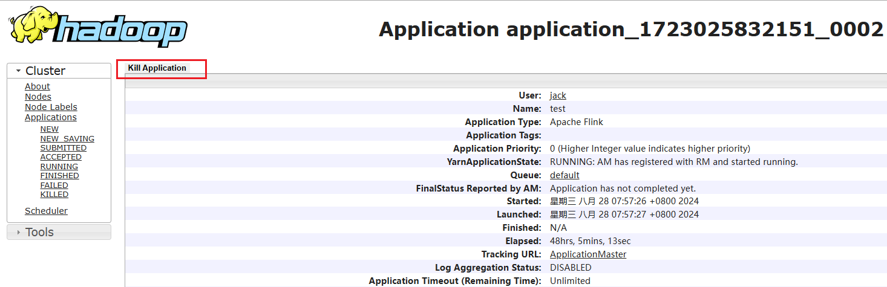The height and width of the screenshot is (287, 887).
Task: Click the Cluster section header label
Action: (x=45, y=71)
